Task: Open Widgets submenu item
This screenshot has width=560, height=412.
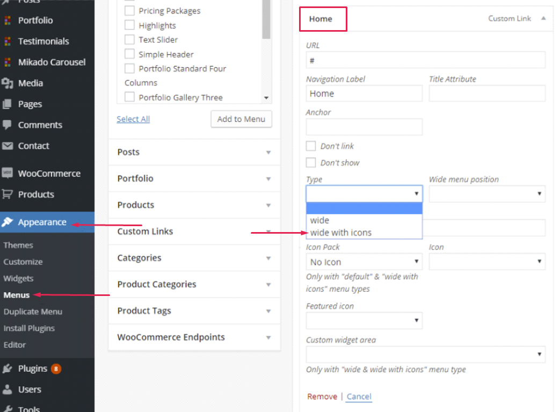Action: pos(19,278)
